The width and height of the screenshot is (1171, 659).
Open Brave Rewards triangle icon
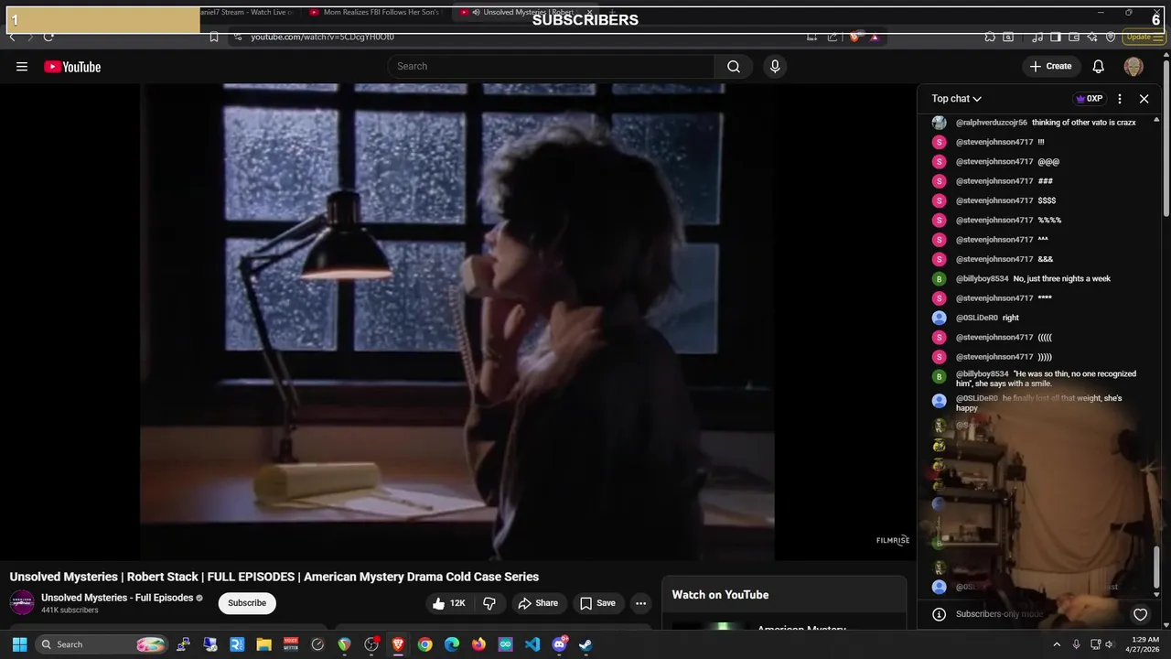875,37
